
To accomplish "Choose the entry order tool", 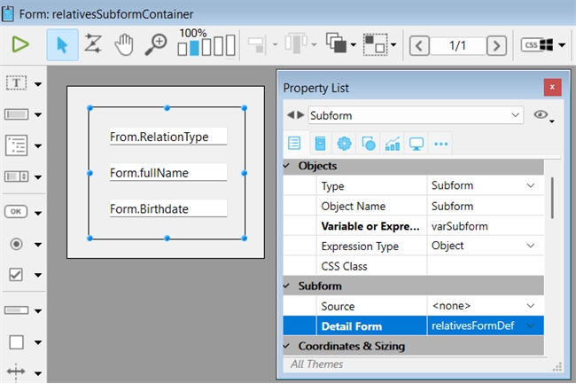I will pyautogui.click(x=92, y=44).
